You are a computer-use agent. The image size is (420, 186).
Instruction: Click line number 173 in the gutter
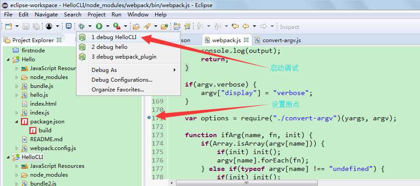157,135
